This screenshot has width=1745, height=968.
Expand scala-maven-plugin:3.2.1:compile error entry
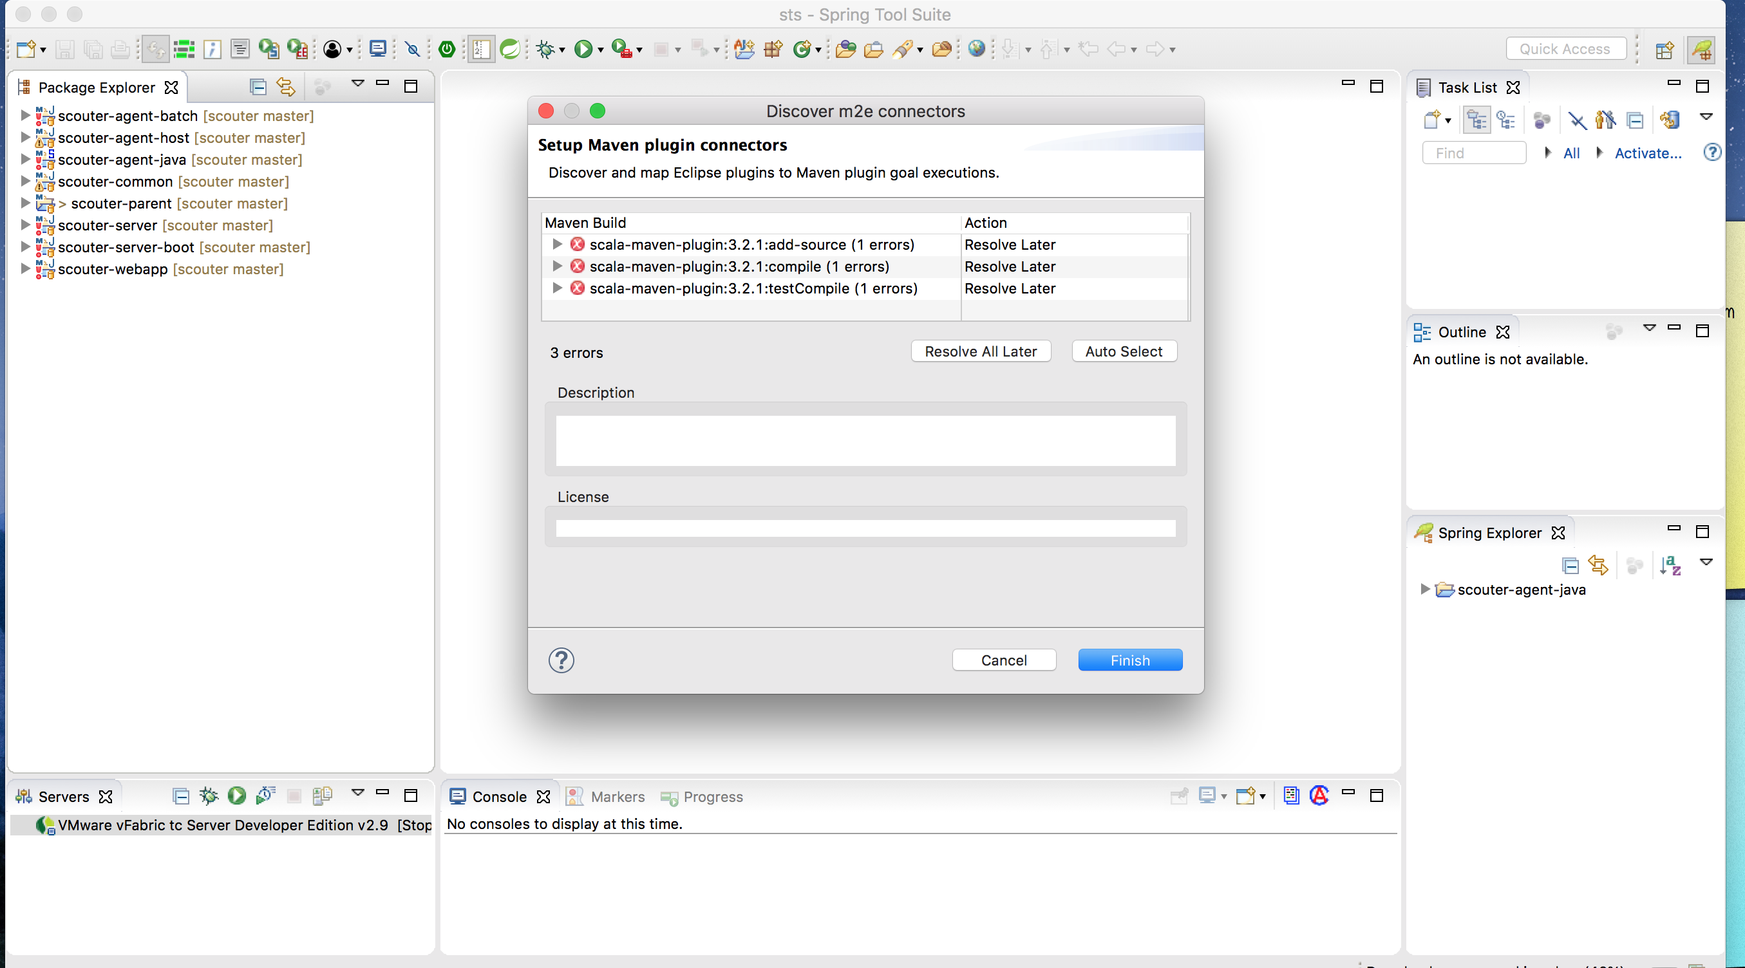pos(557,266)
